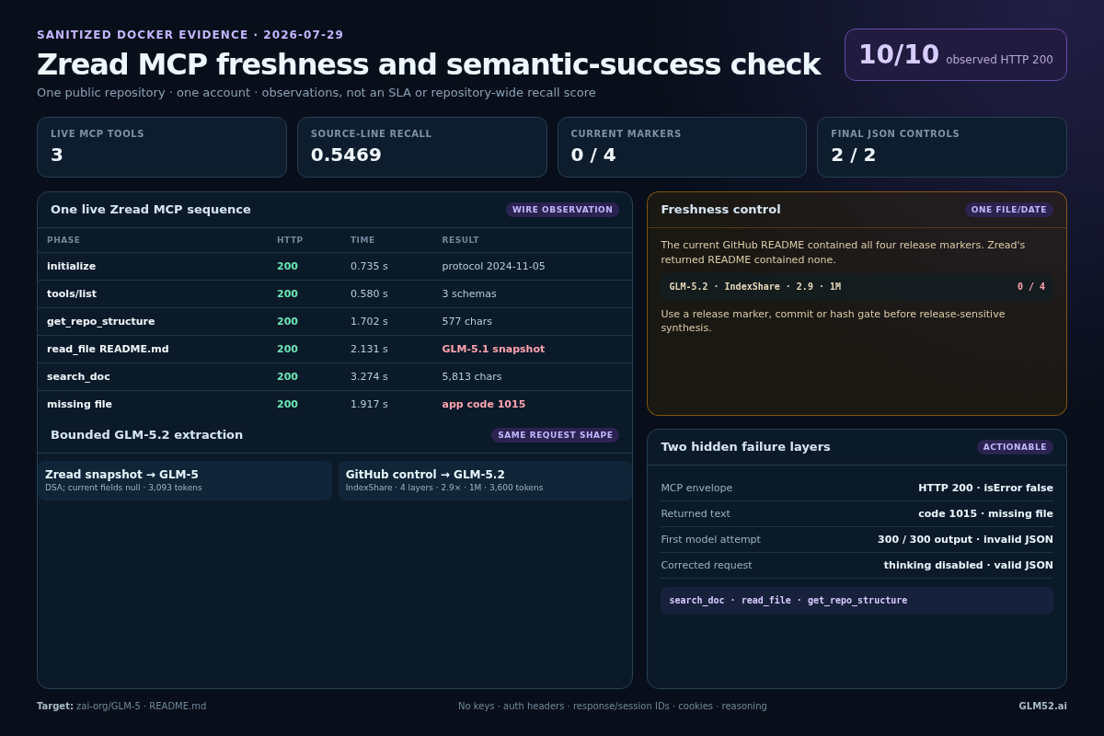This screenshot has width=1104, height=736.
Task: Click the ONE FILE/DATE badge
Action: [1009, 210]
